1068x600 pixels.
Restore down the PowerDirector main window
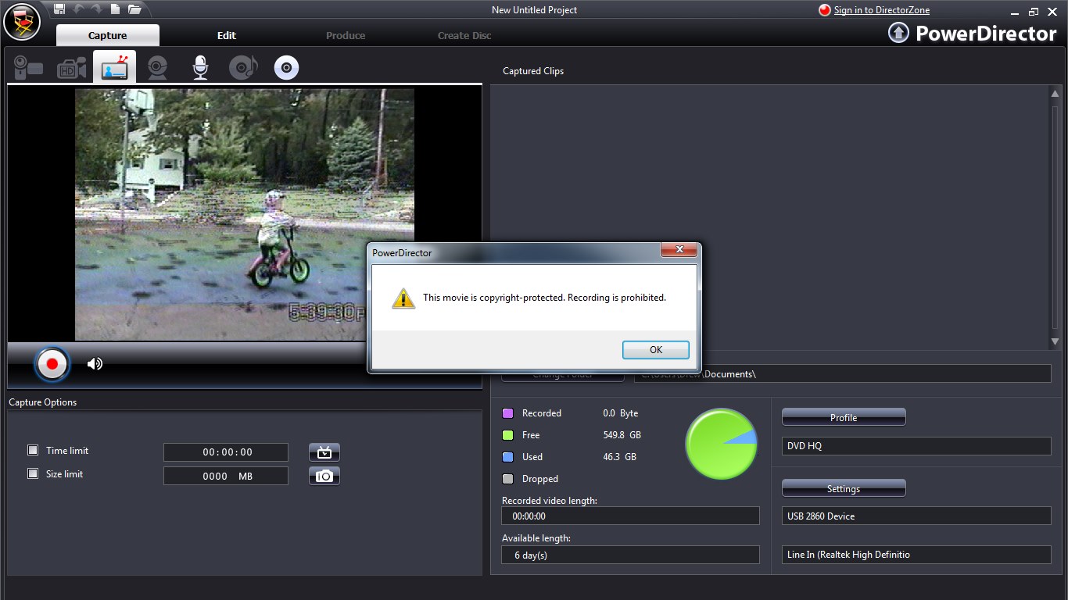pyautogui.click(x=1034, y=10)
